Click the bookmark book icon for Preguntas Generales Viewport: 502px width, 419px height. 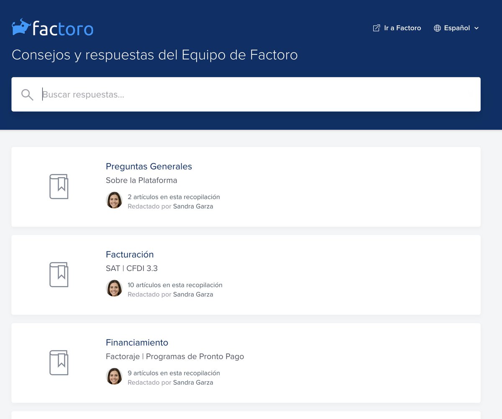point(59,187)
